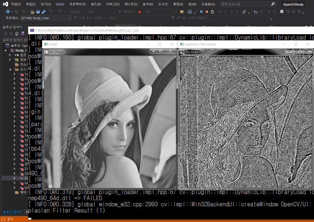Pause debugging with Break All
This screenshot has width=314, height=222.
pyautogui.click(x=201, y=12)
